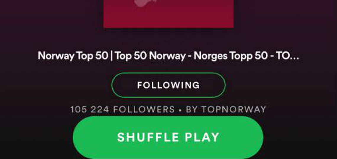Tap the green SHUFFLE PLAY button
The image size is (337, 159).
168,138
